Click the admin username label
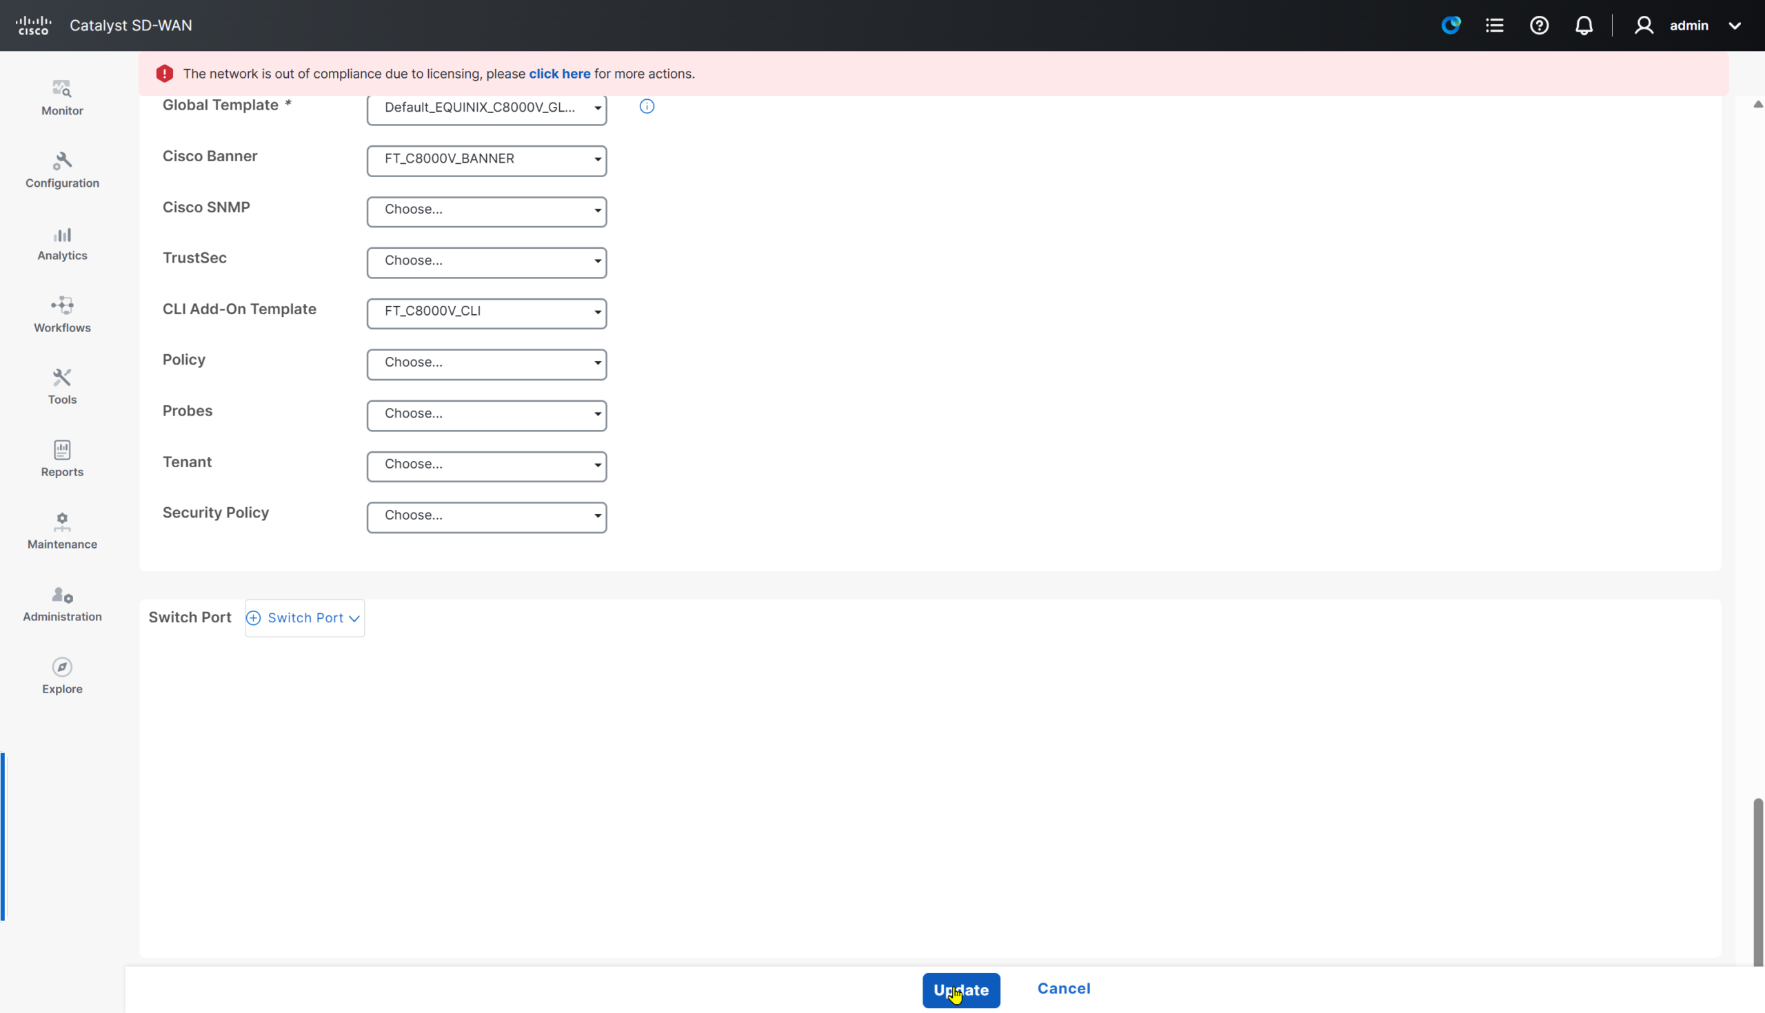Image resolution: width=1765 pixels, height=1013 pixels. coord(1689,25)
